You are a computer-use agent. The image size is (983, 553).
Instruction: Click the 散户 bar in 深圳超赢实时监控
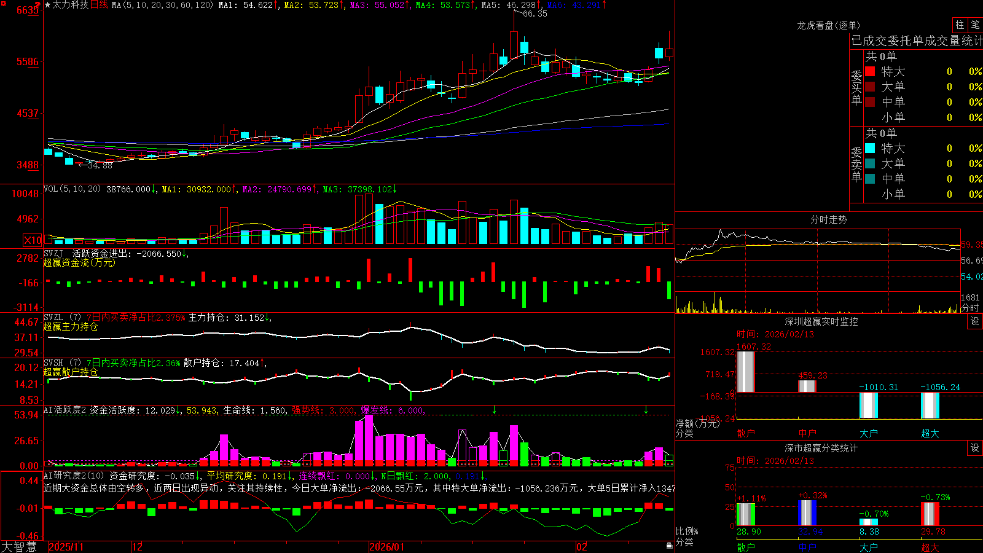(745, 372)
